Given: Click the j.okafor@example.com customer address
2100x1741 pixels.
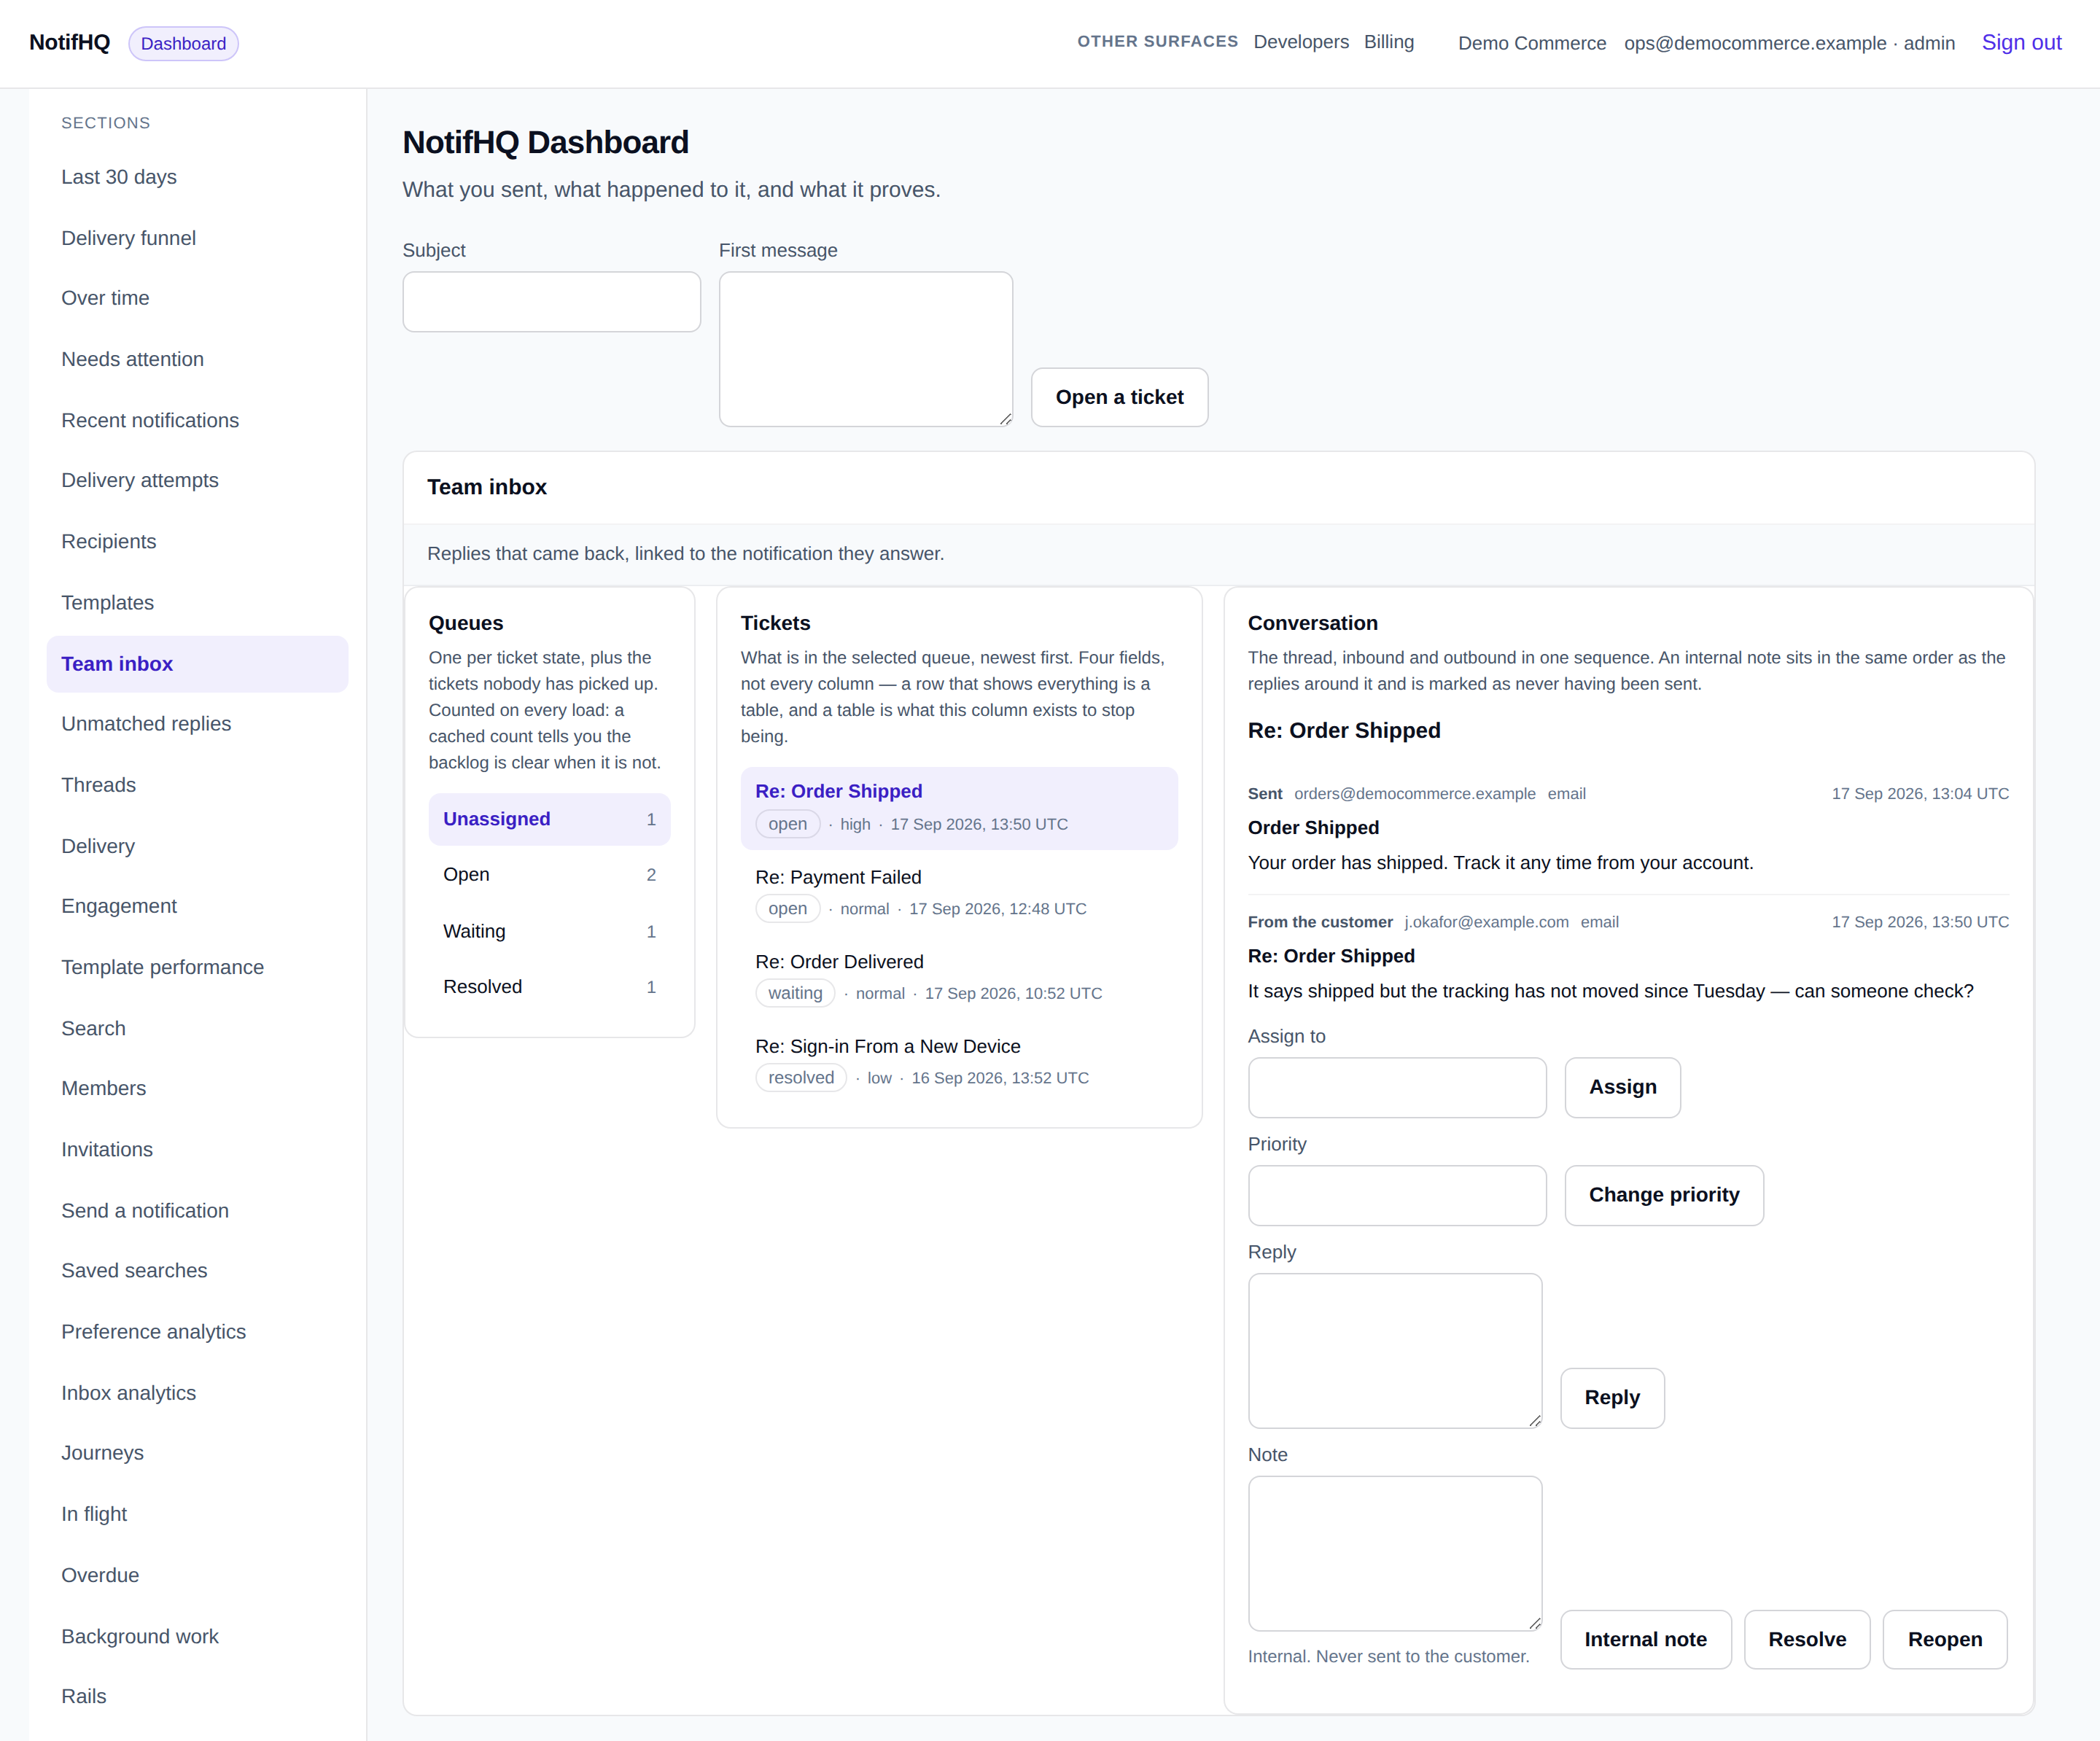Looking at the screenshot, I should (x=1486, y=922).
